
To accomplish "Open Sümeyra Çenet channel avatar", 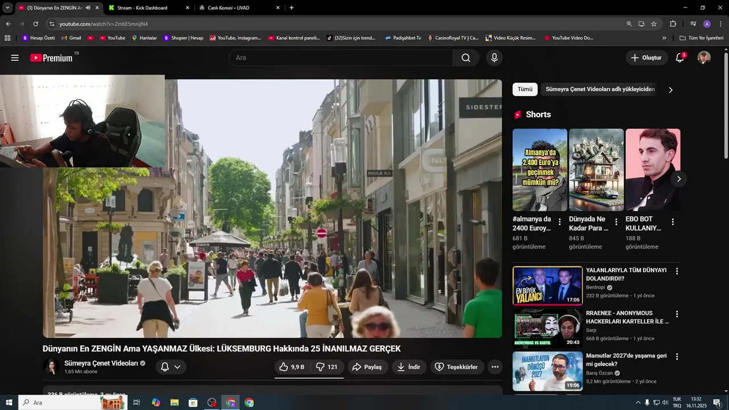I will click(x=51, y=367).
